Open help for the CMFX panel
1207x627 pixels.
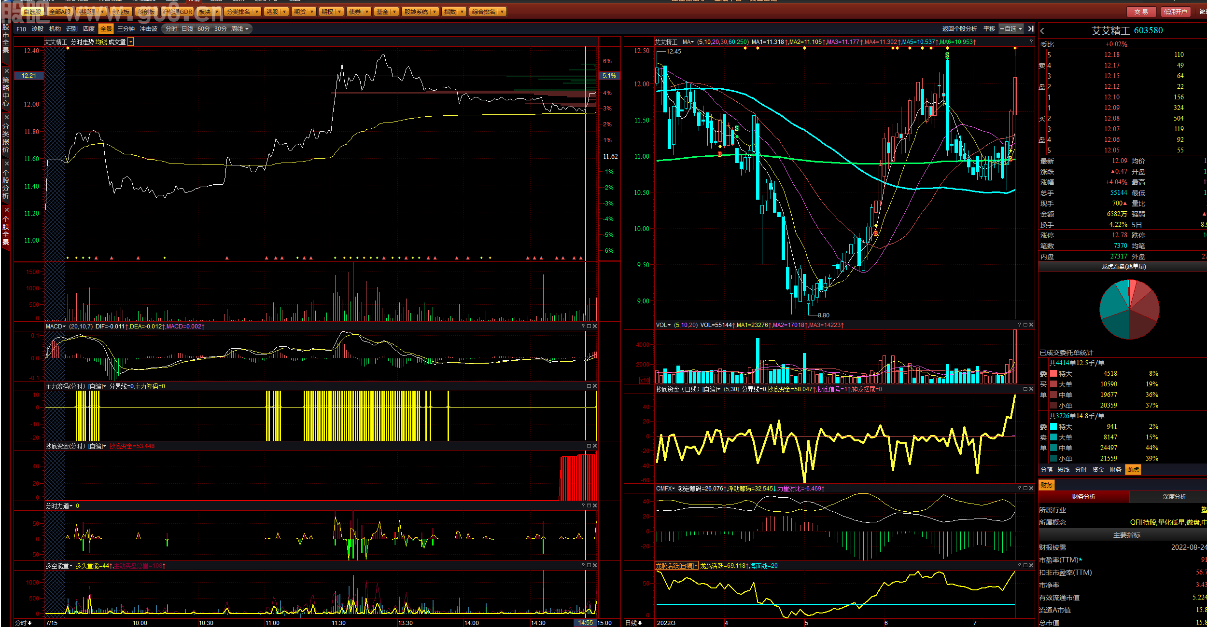[x=1020, y=489]
